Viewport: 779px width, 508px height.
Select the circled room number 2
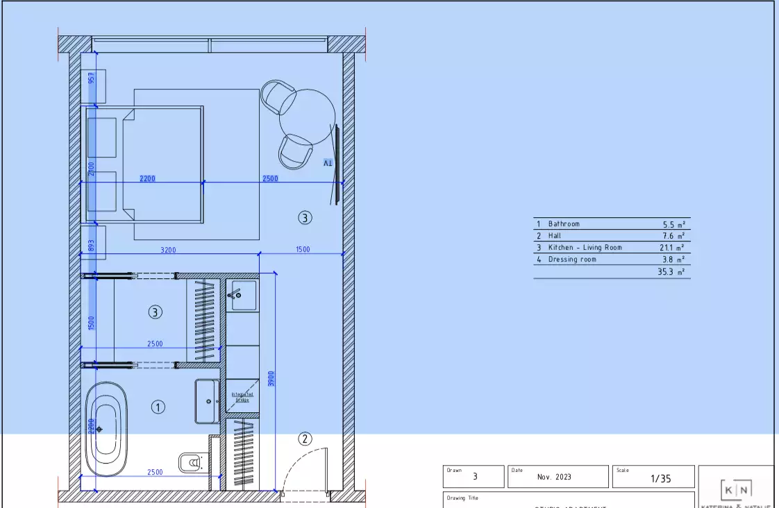click(x=305, y=439)
